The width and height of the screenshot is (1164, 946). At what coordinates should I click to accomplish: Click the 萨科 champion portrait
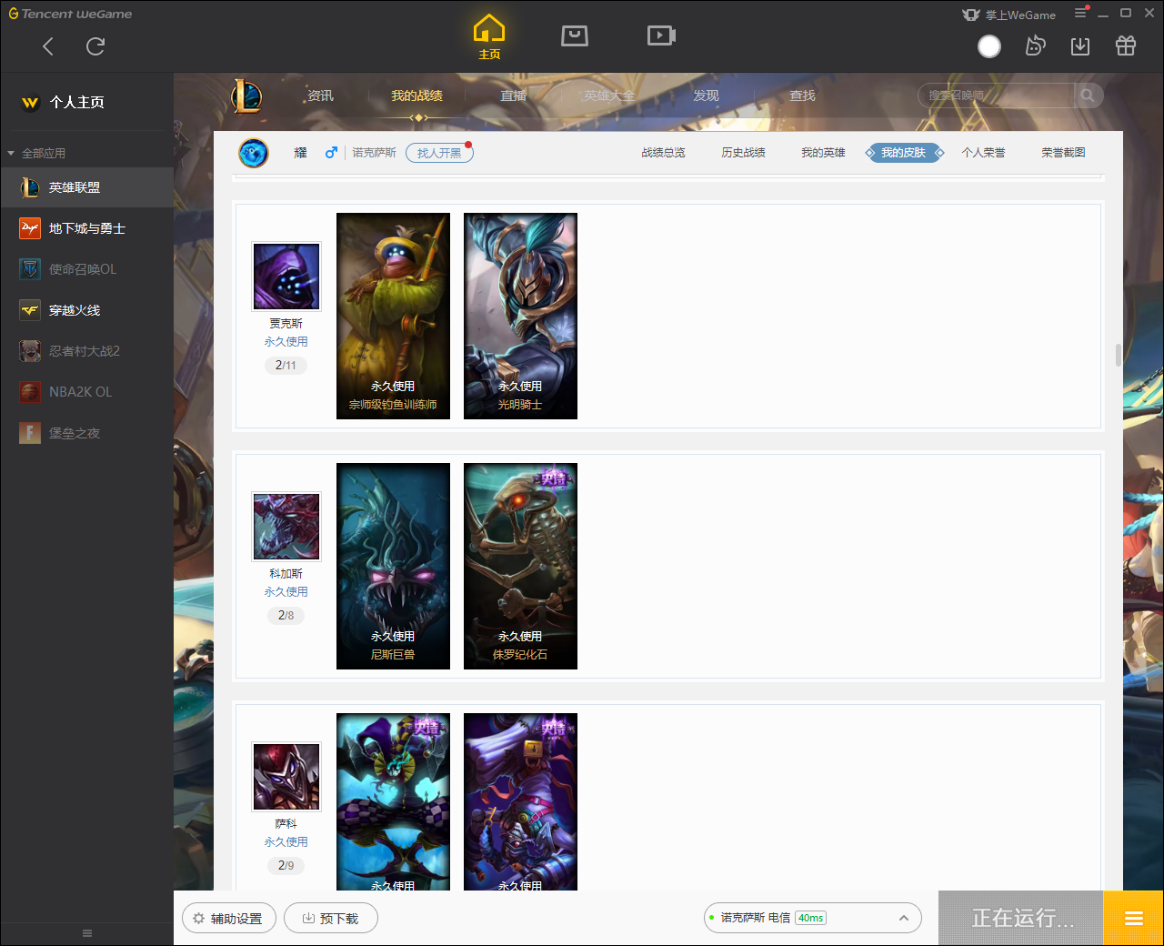point(286,777)
